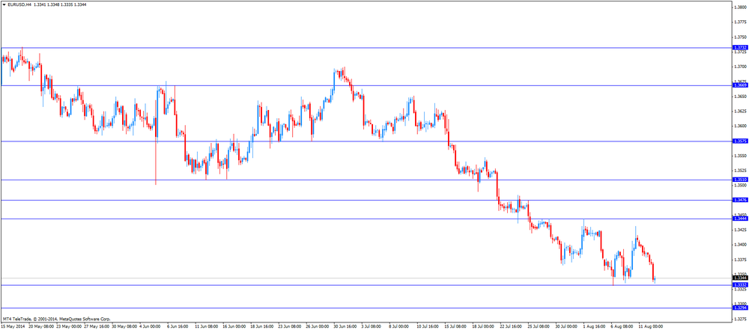Viewport: 749px width, 330px height.
Task: Click the 10 Jul 16:00 time label
Action: pyautogui.click(x=429, y=327)
